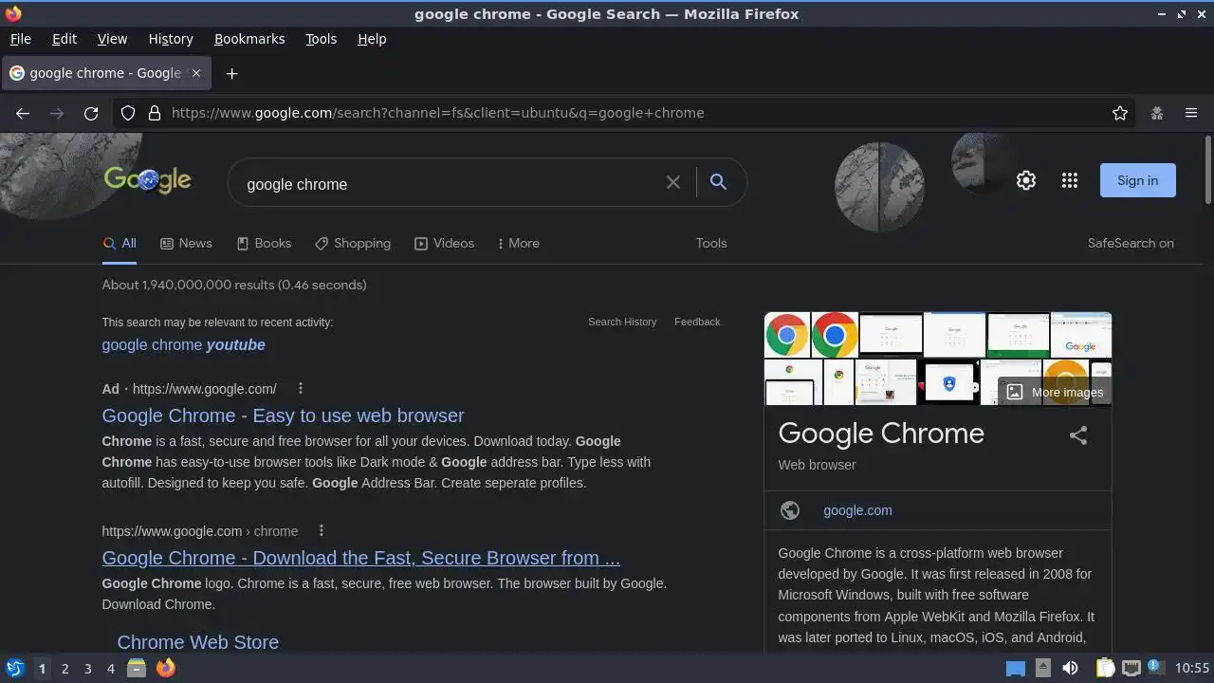Switch to the Books results tab
The image size is (1214, 683).
click(x=264, y=244)
